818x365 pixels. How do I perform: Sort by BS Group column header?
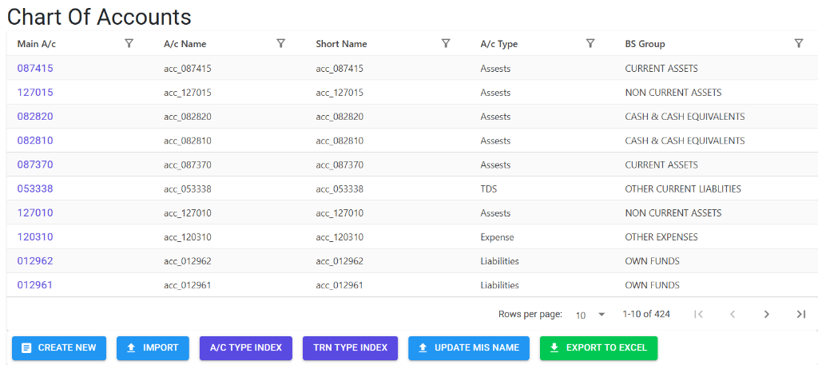tap(645, 44)
